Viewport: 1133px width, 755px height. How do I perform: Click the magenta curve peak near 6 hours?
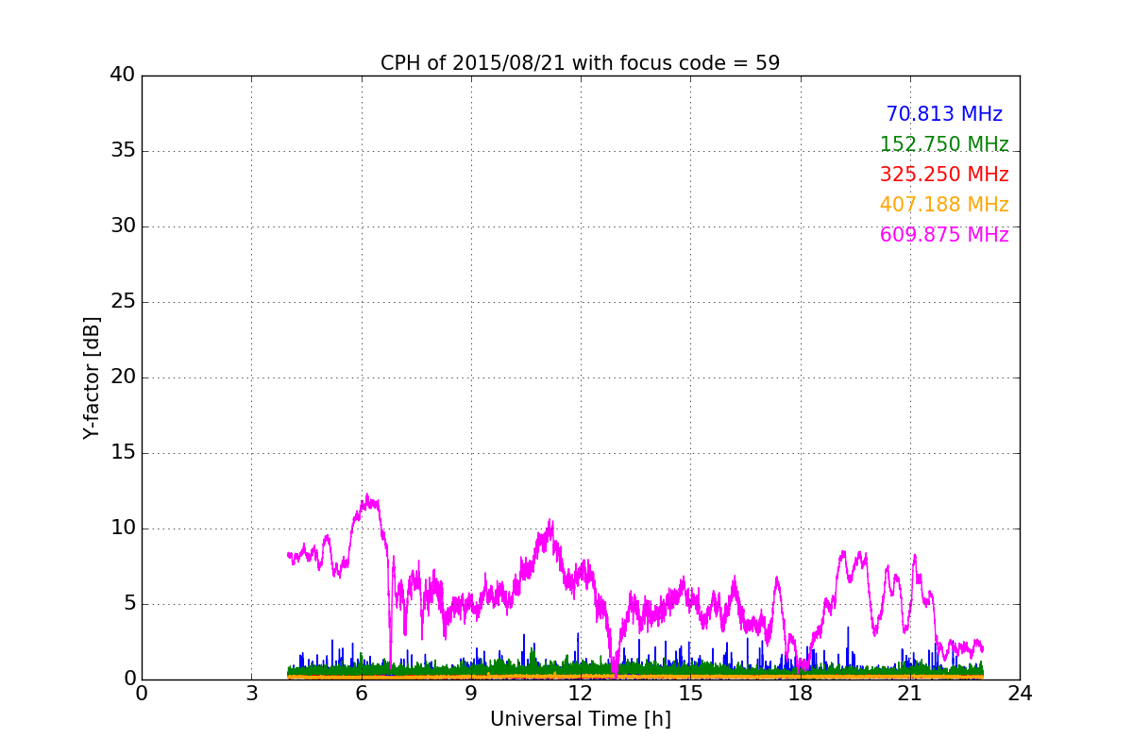(367, 495)
